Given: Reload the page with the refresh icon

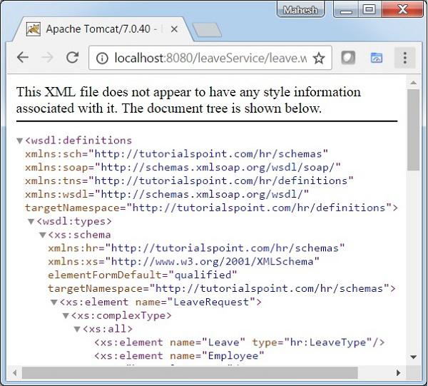Looking at the screenshot, I should 73,57.
